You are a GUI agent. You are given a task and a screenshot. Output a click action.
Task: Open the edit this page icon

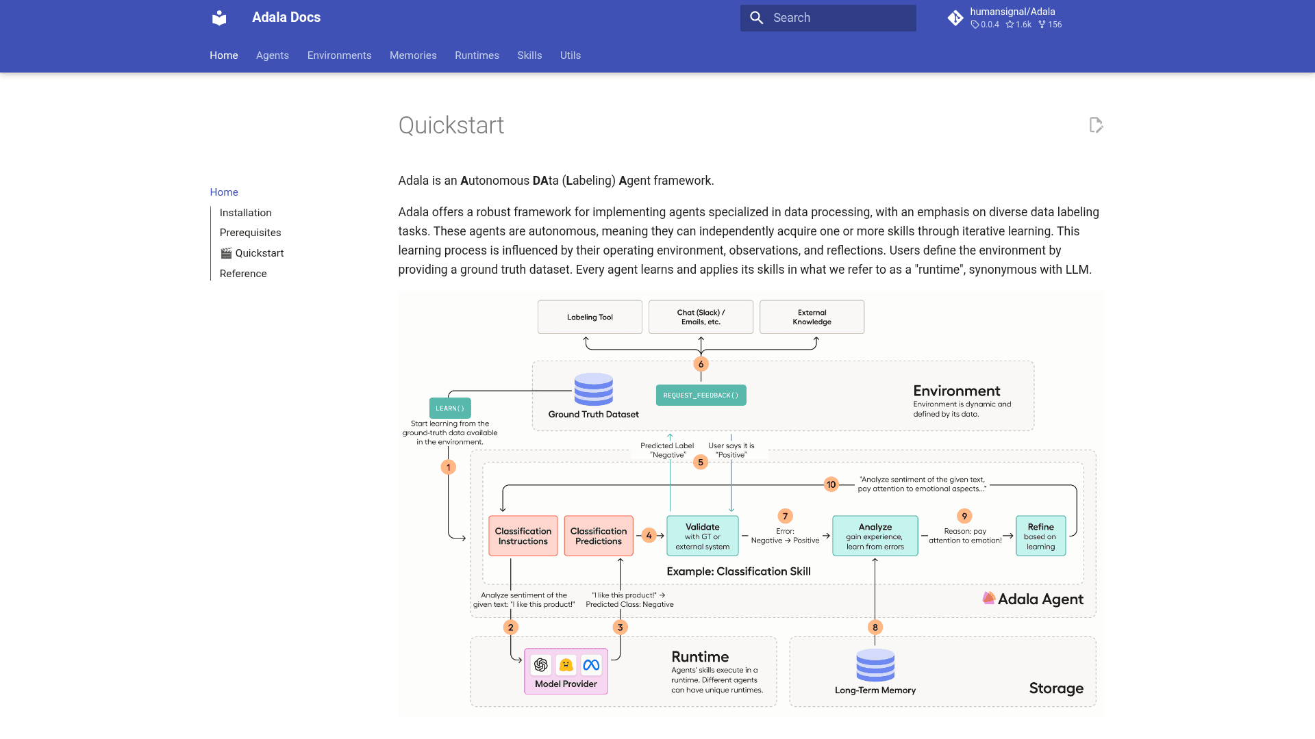click(x=1096, y=125)
